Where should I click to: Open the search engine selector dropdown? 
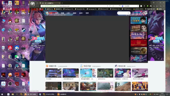tap(123, 6)
